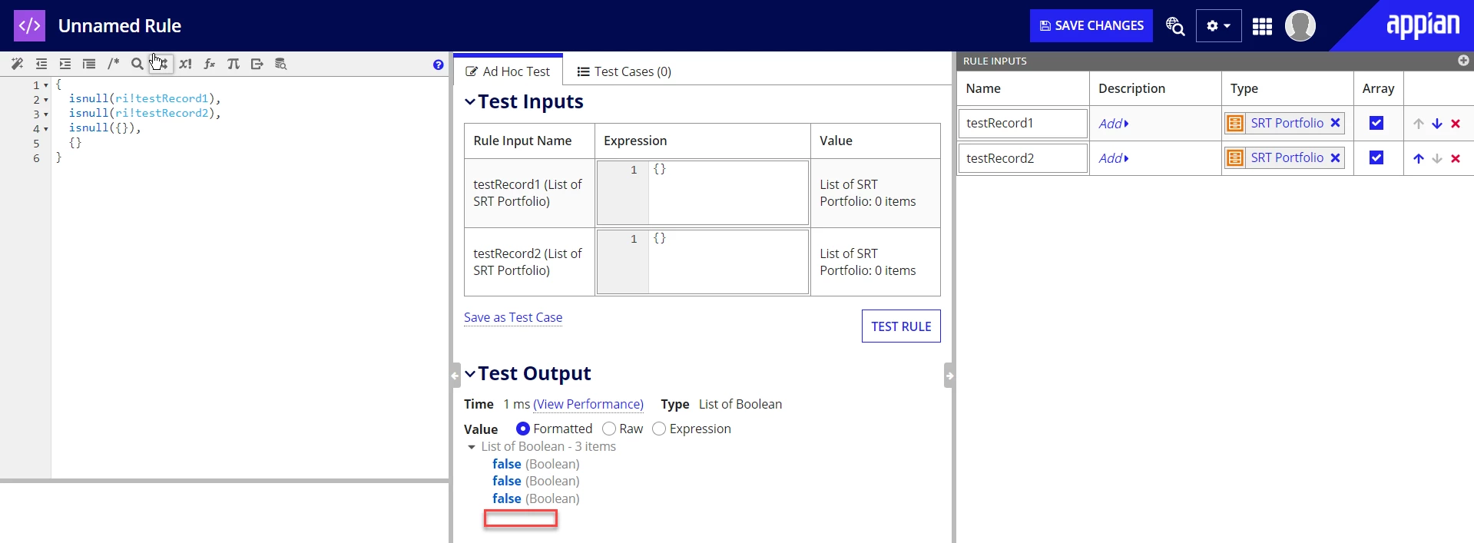This screenshot has width=1474, height=543.
Task: Open the settings gear dropdown
Action: pos(1219,26)
